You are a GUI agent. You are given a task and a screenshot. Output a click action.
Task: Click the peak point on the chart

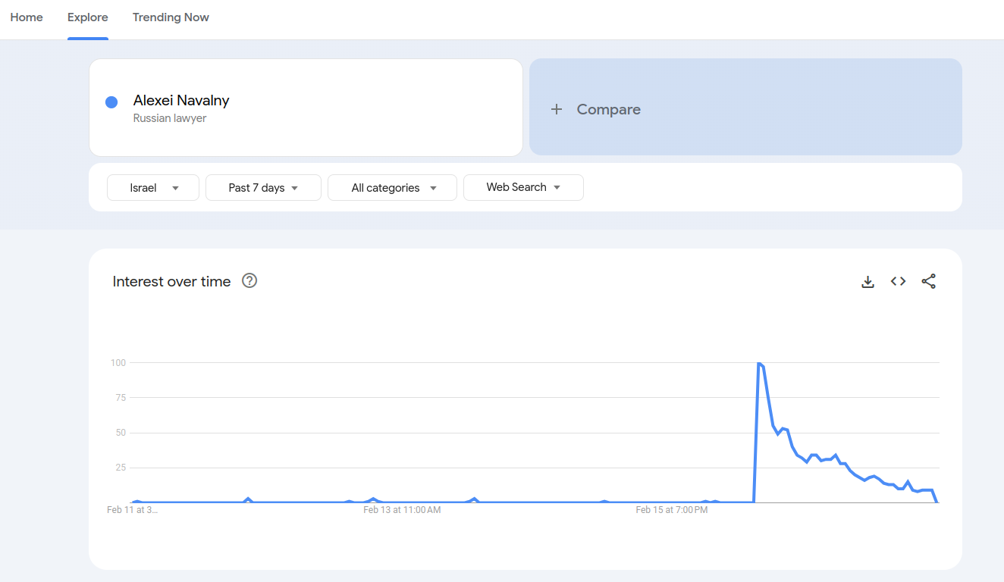758,364
